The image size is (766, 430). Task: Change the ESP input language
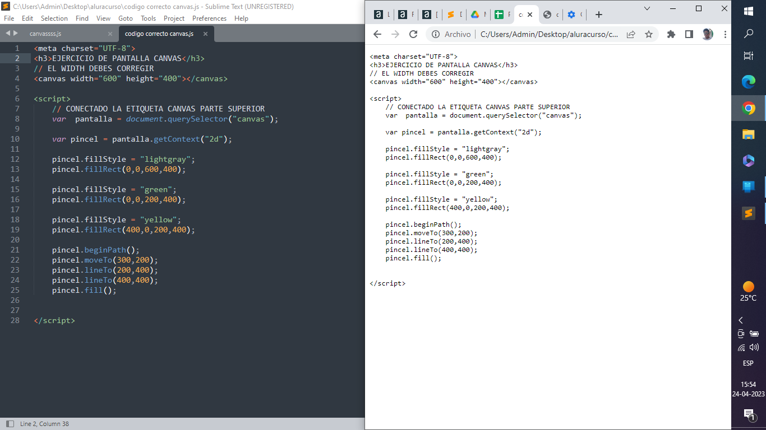tap(748, 363)
